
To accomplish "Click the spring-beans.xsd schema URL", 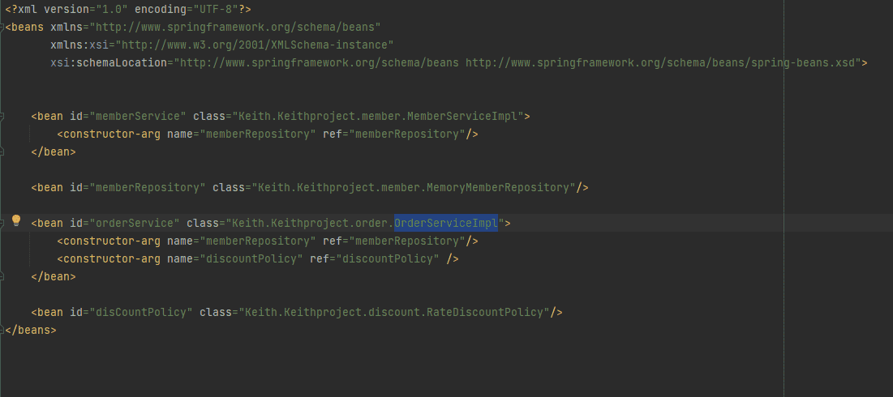I will tap(661, 62).
